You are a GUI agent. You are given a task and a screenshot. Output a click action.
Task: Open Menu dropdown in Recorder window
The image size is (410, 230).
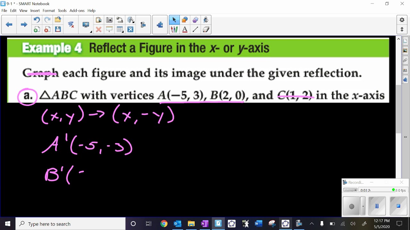350,190
